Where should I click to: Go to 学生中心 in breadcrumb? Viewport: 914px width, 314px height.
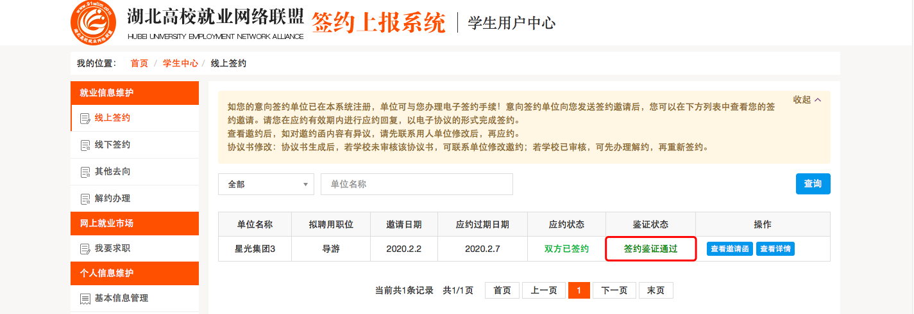tap(180, 63)
